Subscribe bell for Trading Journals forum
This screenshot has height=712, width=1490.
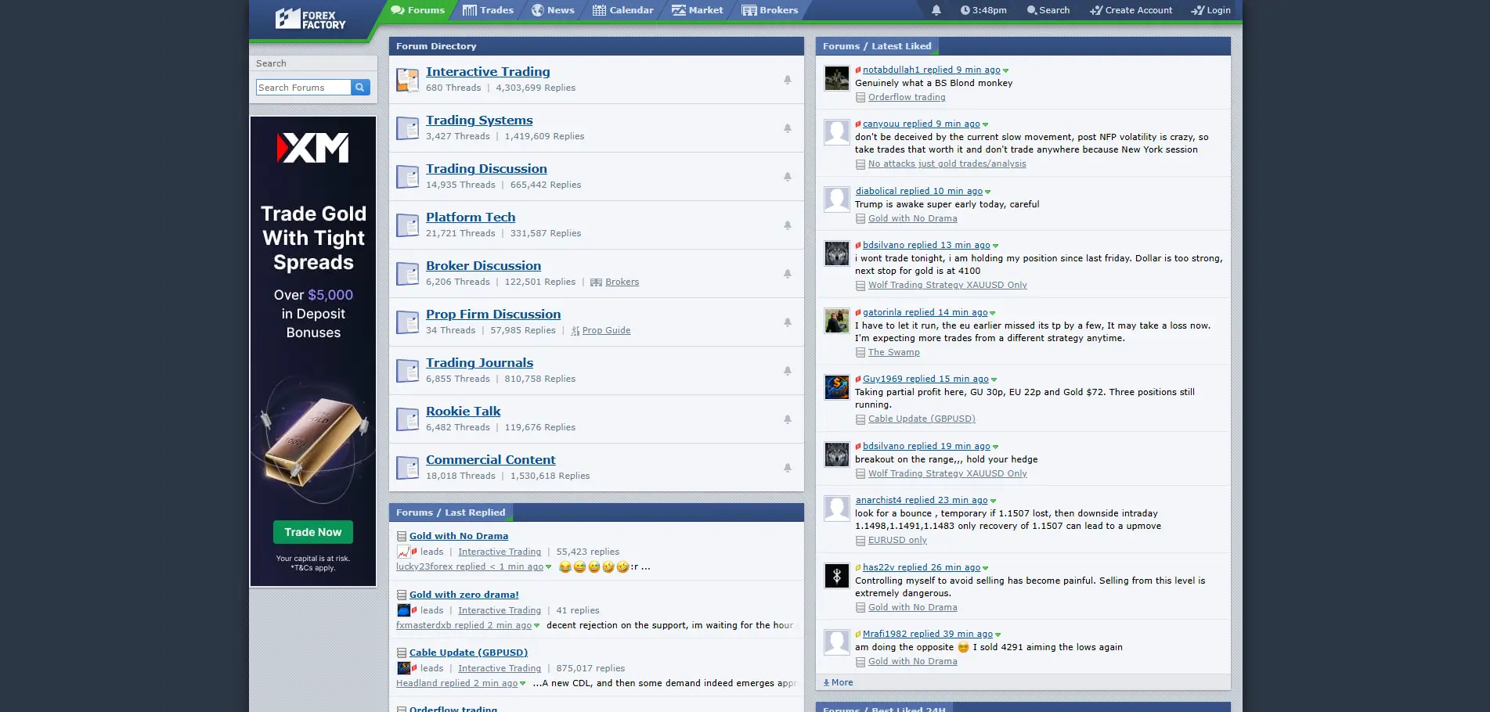[x=788, y=371]
